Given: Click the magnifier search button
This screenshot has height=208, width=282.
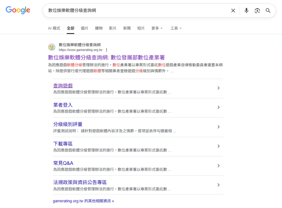Looking at the screenshot, I should coord(268,11).
